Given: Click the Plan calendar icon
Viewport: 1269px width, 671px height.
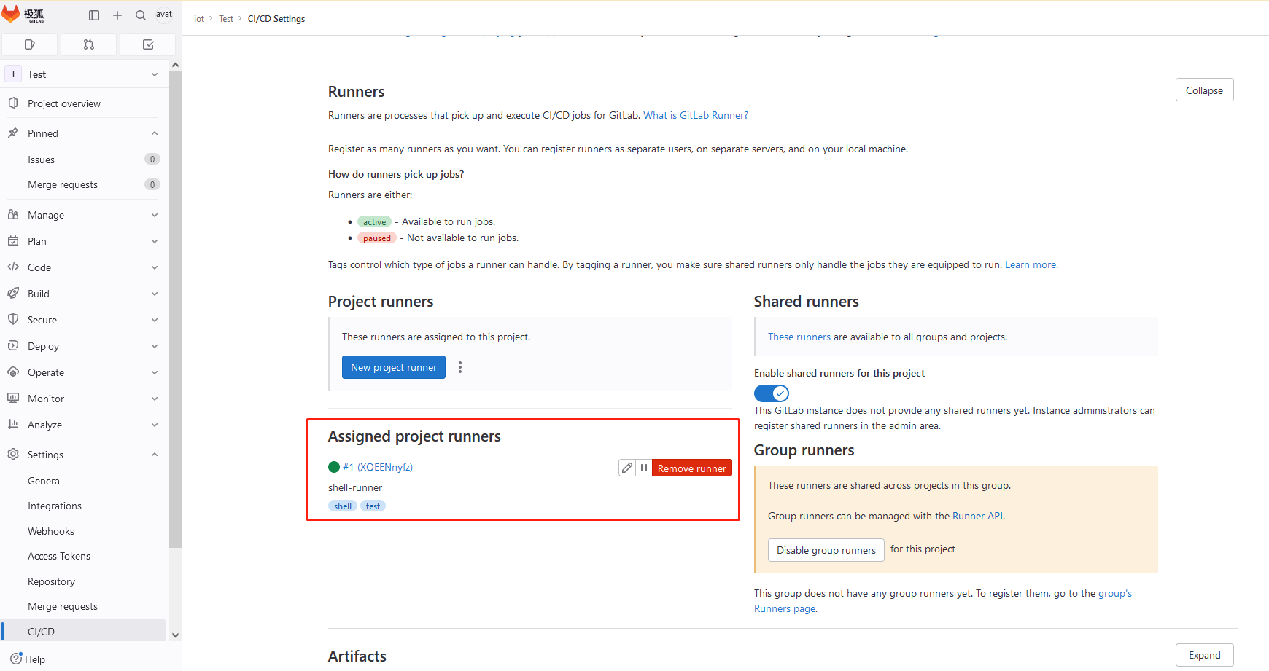Looking at the screenshot, I should [13, 241].
